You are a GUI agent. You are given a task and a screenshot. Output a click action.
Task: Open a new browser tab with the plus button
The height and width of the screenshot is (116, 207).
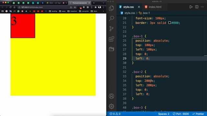[x=94, y=3]
